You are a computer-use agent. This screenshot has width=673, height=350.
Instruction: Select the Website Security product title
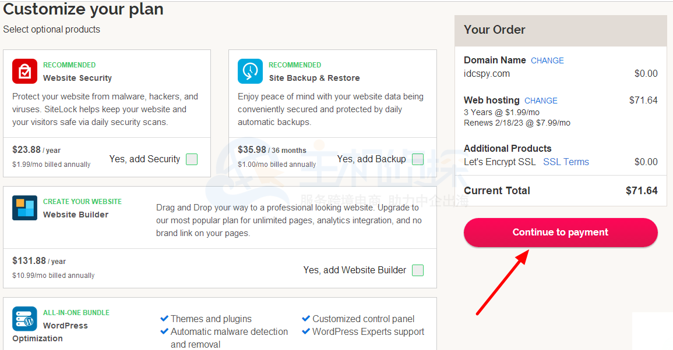(77, 78)
